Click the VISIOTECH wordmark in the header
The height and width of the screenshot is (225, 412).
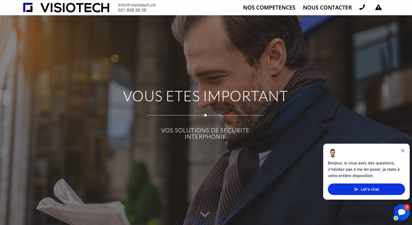click(x=75, y=8)
